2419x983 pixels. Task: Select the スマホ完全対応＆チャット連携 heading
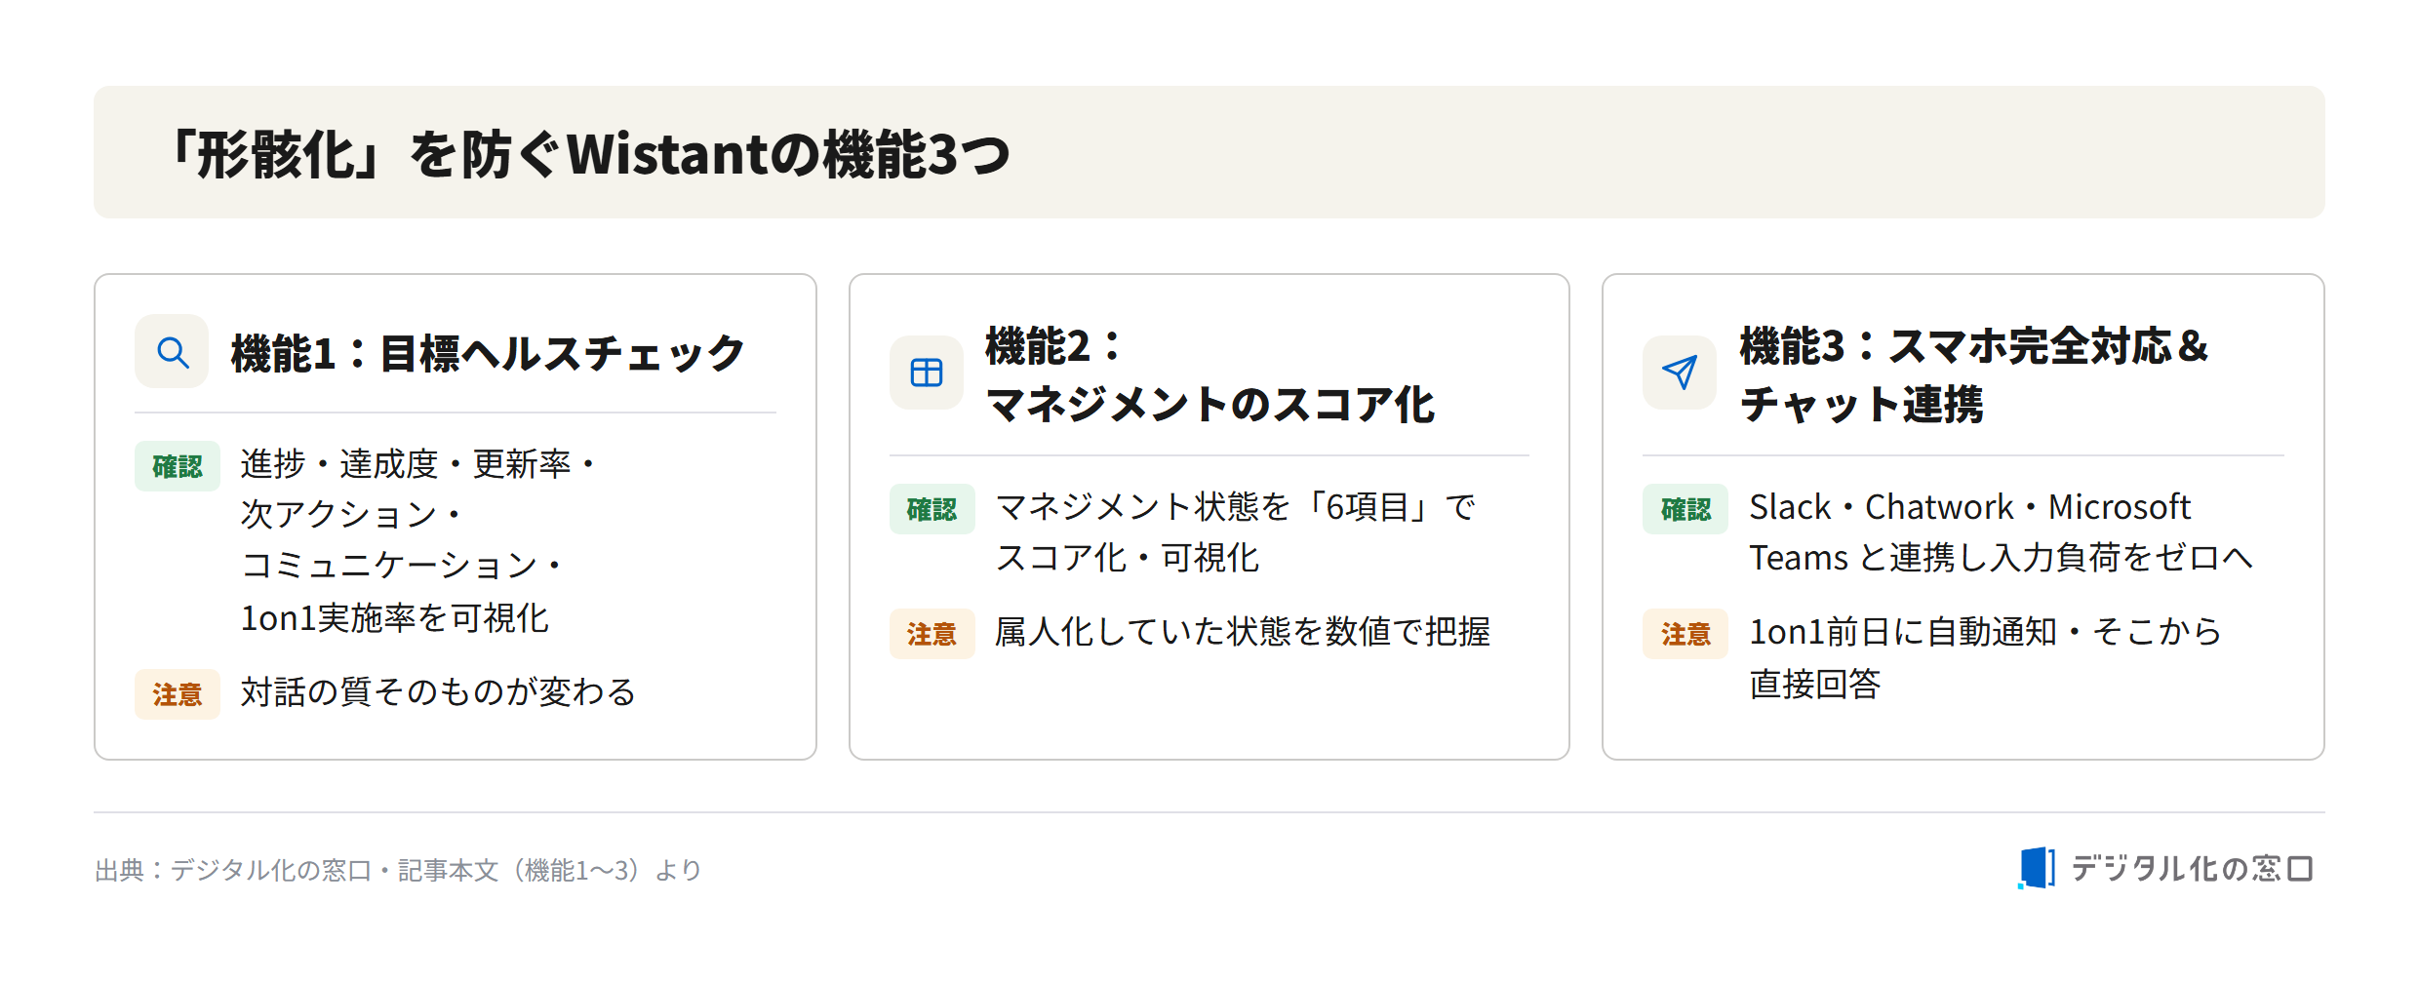click(x=1974, y=374)
